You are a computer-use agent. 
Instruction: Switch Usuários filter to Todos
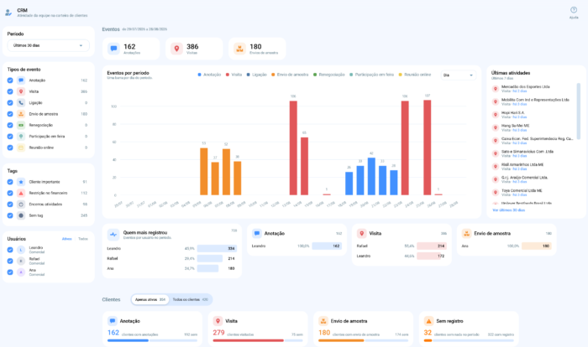pos(83,239)
